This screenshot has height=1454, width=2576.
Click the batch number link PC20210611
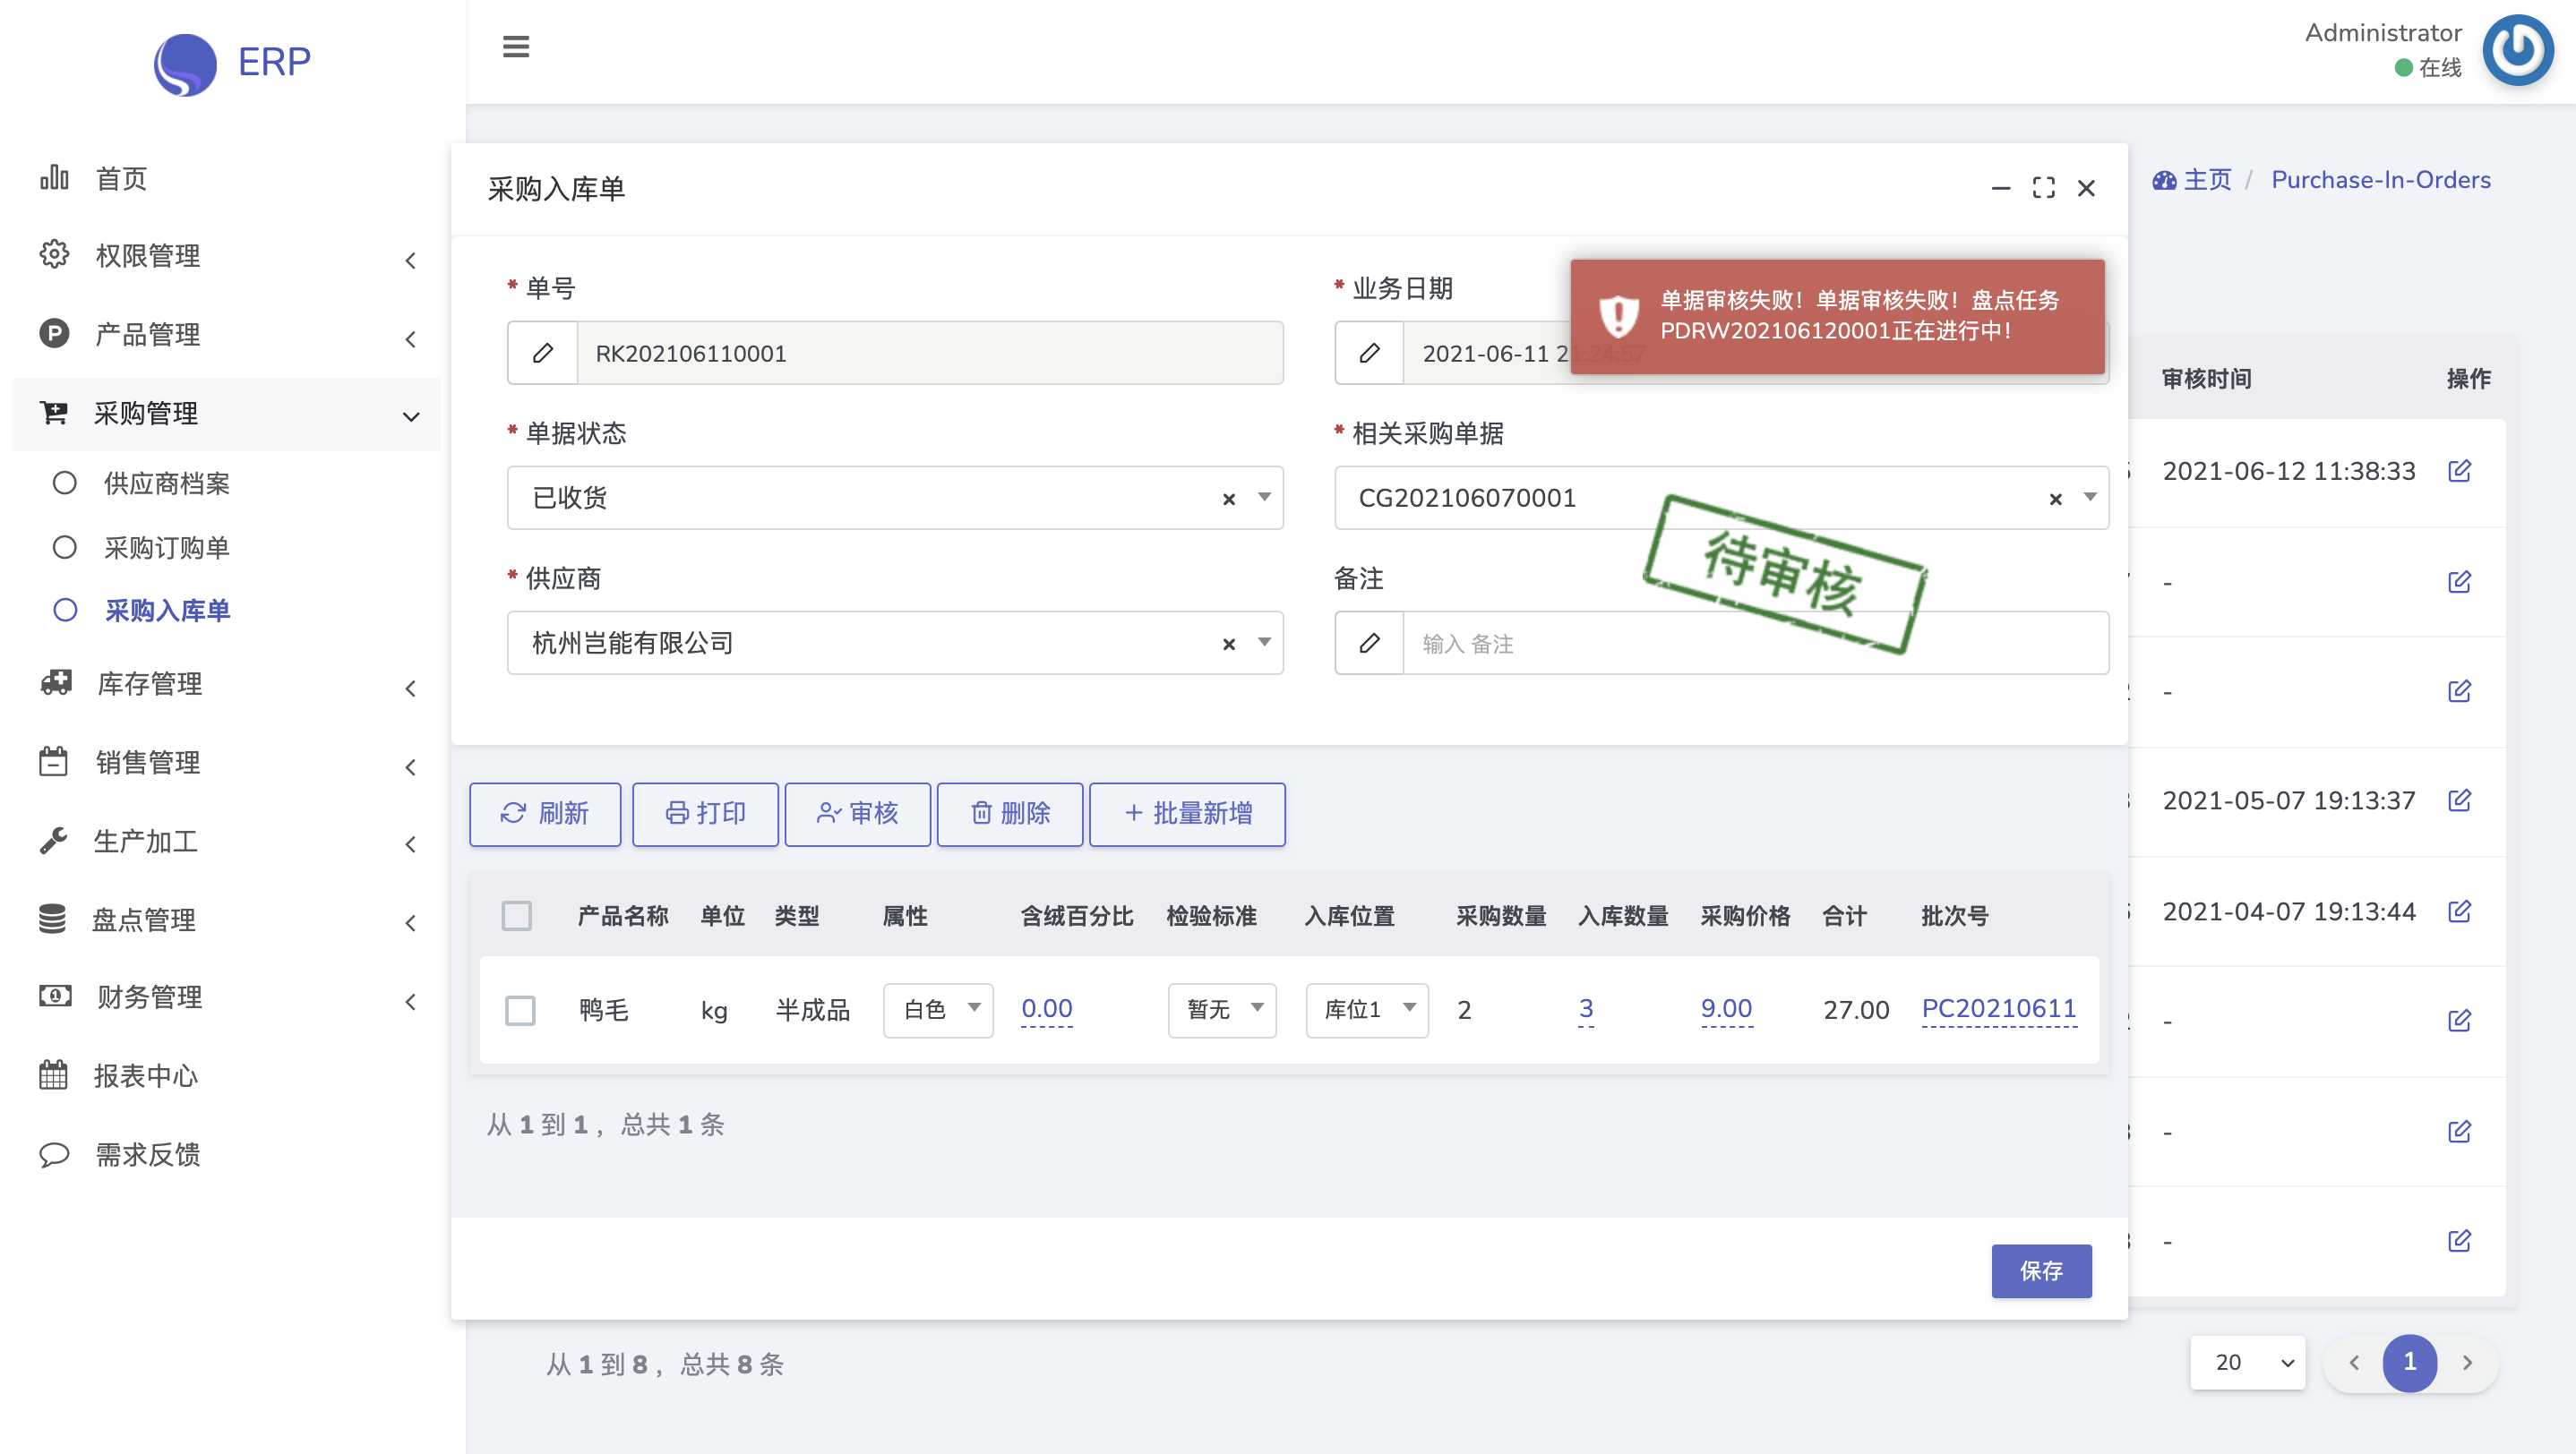[1998, 1008]
